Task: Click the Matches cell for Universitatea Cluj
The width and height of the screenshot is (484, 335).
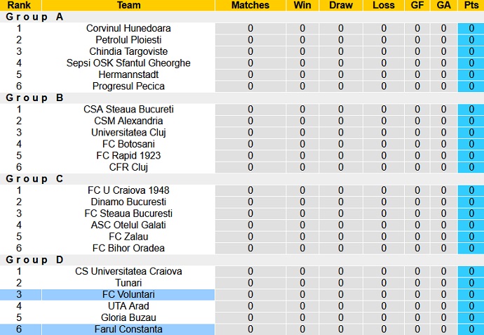Action: (250, 132)
